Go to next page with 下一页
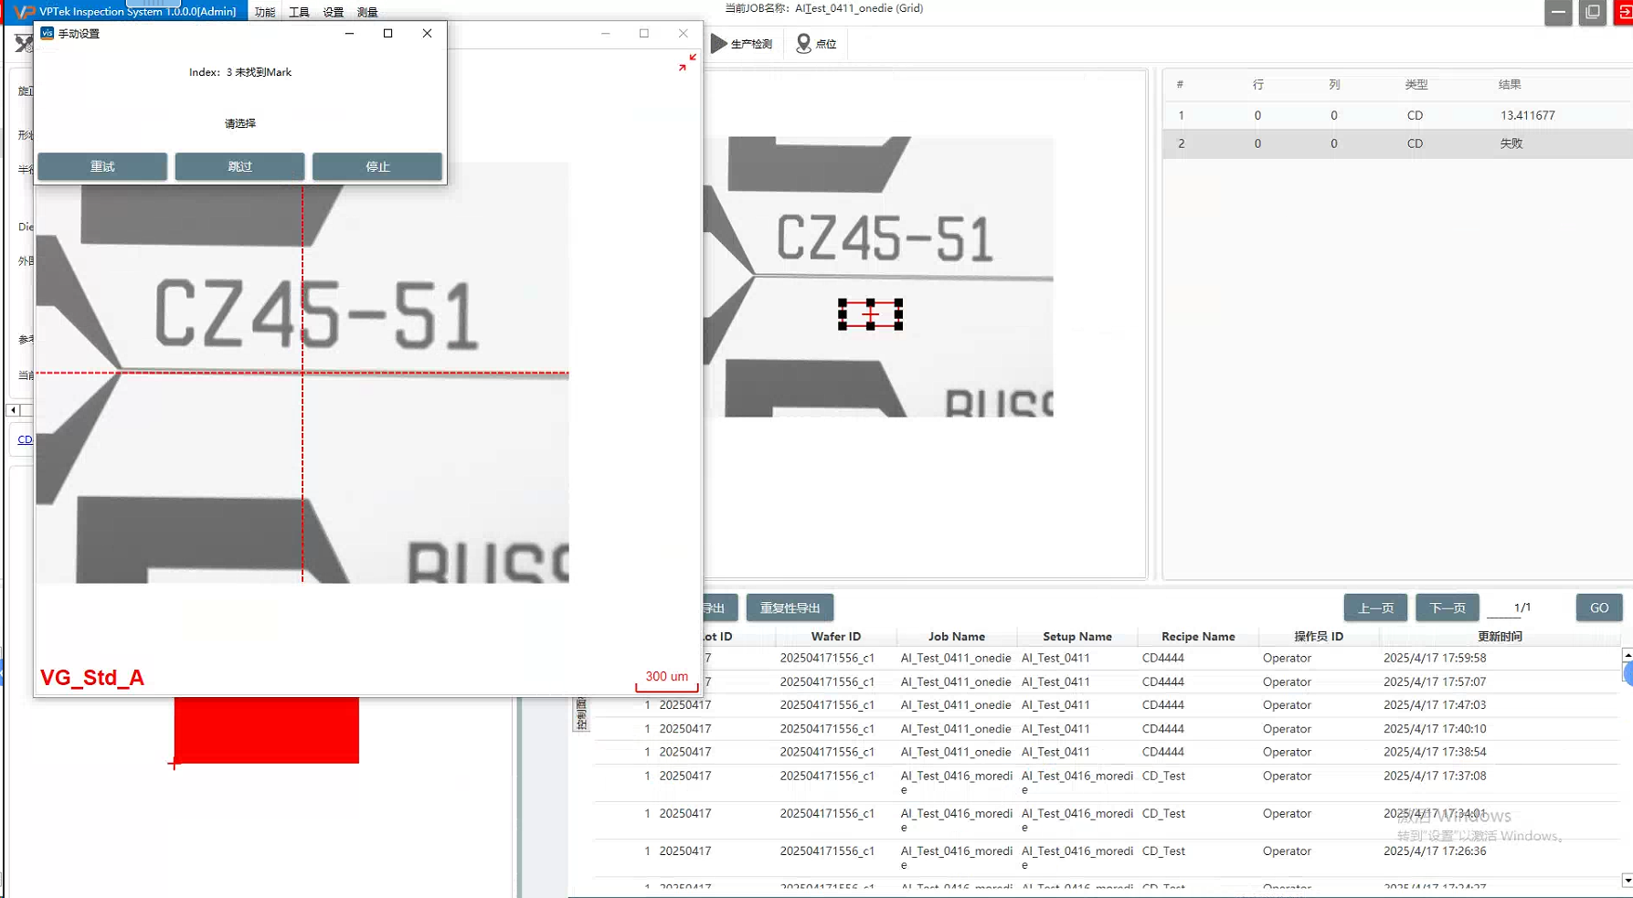This screenshot has height=898, width=1633. point(1447,607)
